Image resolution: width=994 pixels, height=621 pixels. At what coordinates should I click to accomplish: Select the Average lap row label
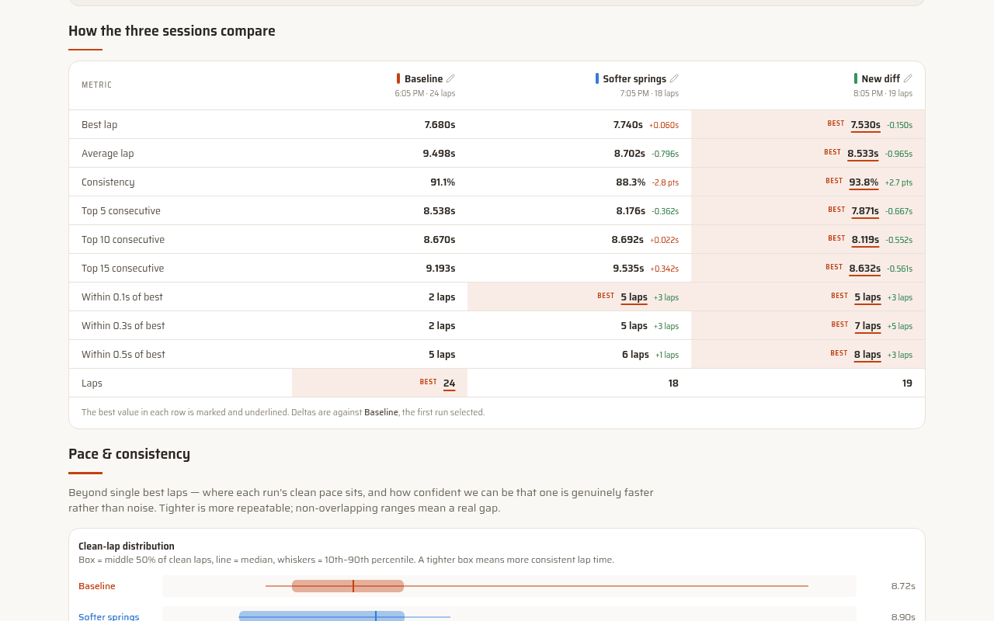[x=108, y=153]
